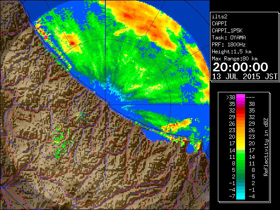Click the radar center crosshair intersection
The image size is (280, 210).
[x=105, y=105]
